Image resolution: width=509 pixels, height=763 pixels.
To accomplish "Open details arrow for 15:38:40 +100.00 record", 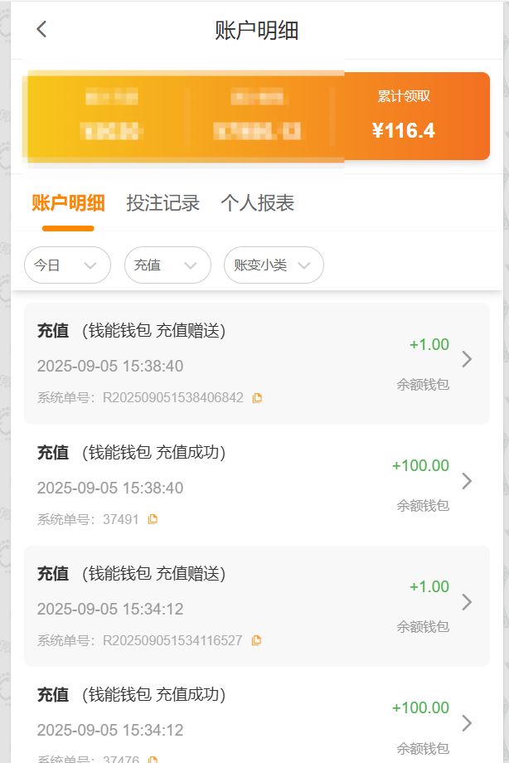I will pos(467,481).
